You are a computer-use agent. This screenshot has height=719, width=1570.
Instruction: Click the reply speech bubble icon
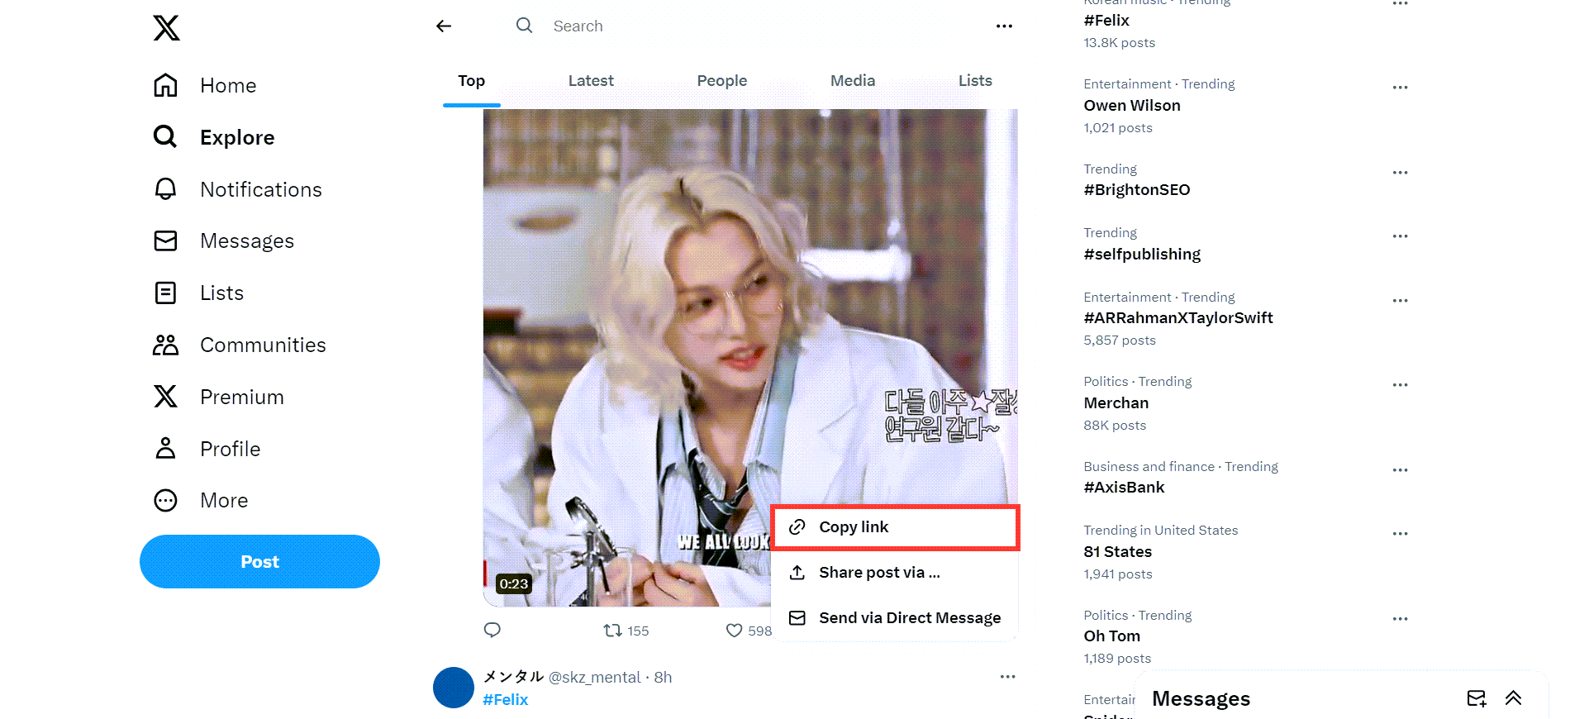[492, 631]
